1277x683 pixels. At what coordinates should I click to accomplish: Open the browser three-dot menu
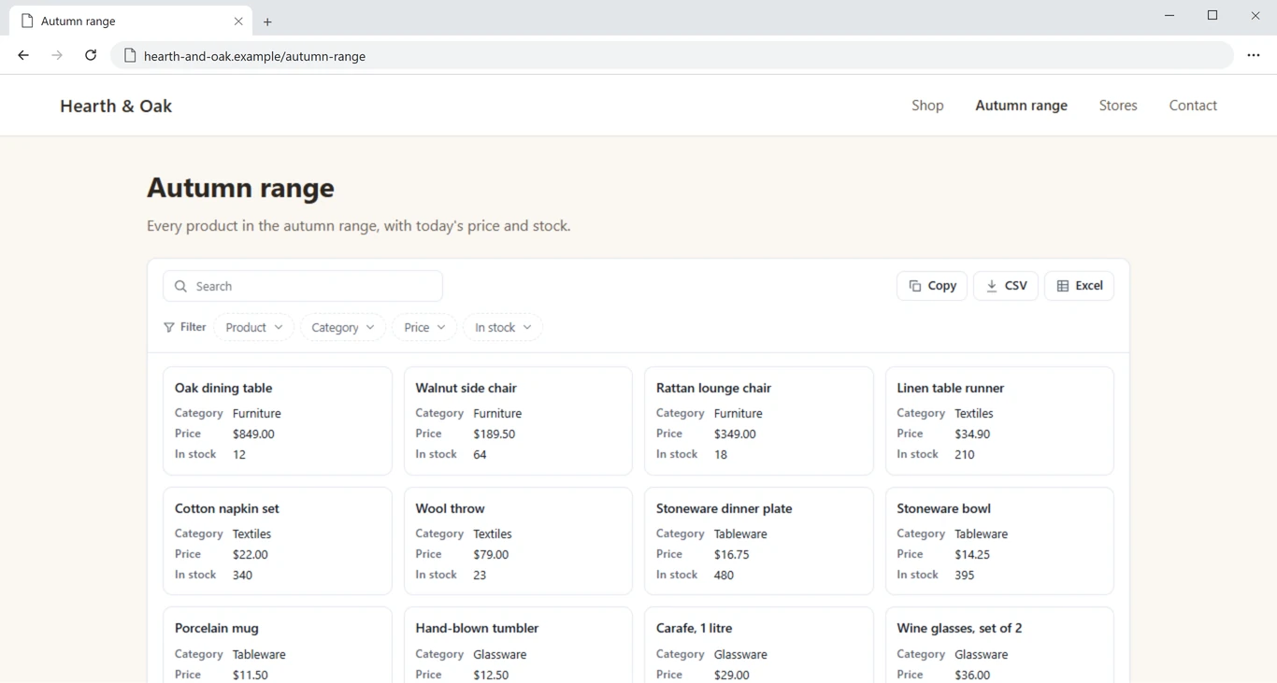(1254, 55)
